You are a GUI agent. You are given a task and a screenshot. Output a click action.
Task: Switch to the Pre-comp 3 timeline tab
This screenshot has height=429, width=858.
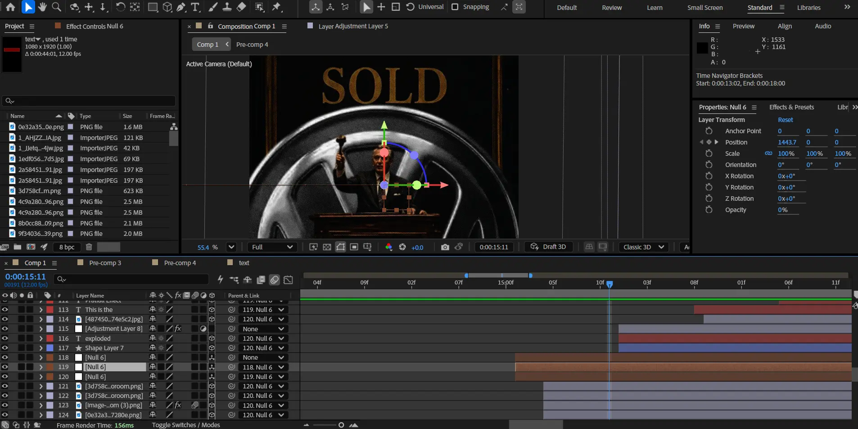tap(104, 263)
